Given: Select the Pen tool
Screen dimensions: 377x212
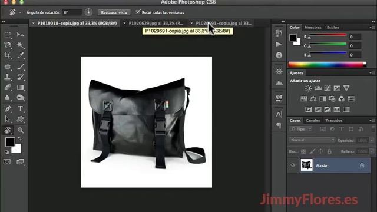Looking at the screenshot, I should [8, 108].
